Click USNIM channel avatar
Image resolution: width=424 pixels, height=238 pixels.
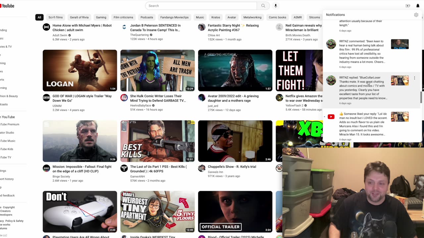tap(46, 98)
